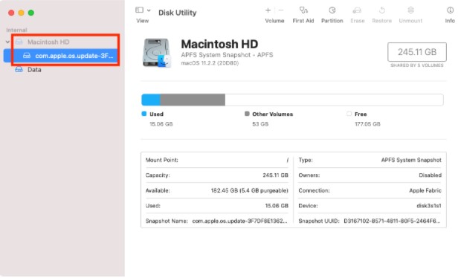Screen dimensions: 461x278
Task: Click the green fullscreen window button
Action: 31,13
